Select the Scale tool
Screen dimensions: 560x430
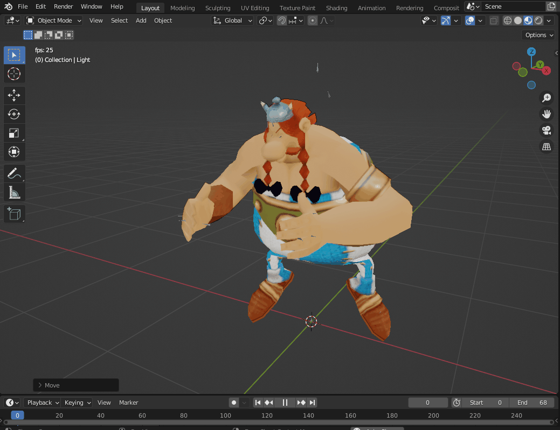click(15, 133)
